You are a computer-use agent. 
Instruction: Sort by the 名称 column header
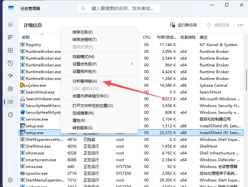[x=26, y=37]
